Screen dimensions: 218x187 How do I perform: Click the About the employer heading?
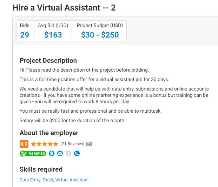click(49, 133)
